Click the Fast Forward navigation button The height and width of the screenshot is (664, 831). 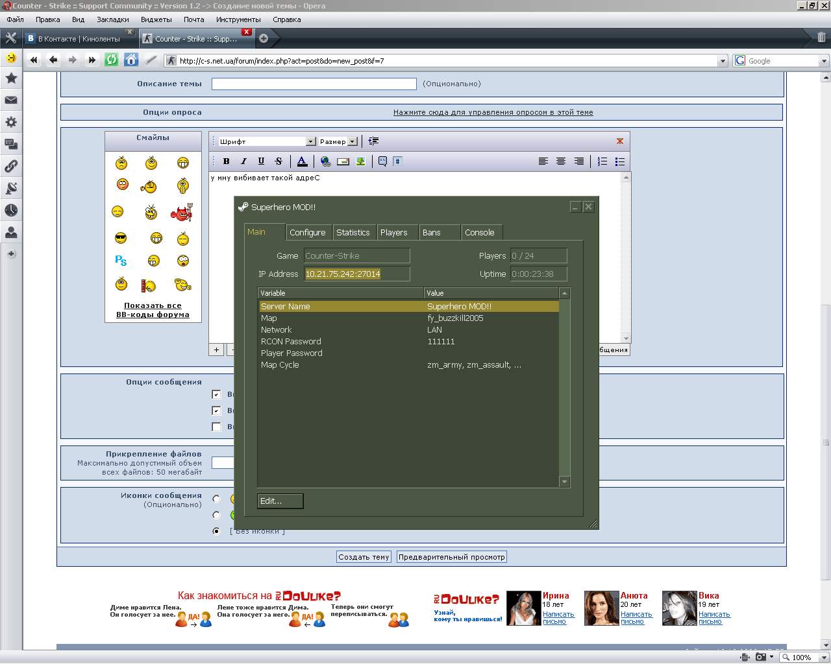pos(92,60)
